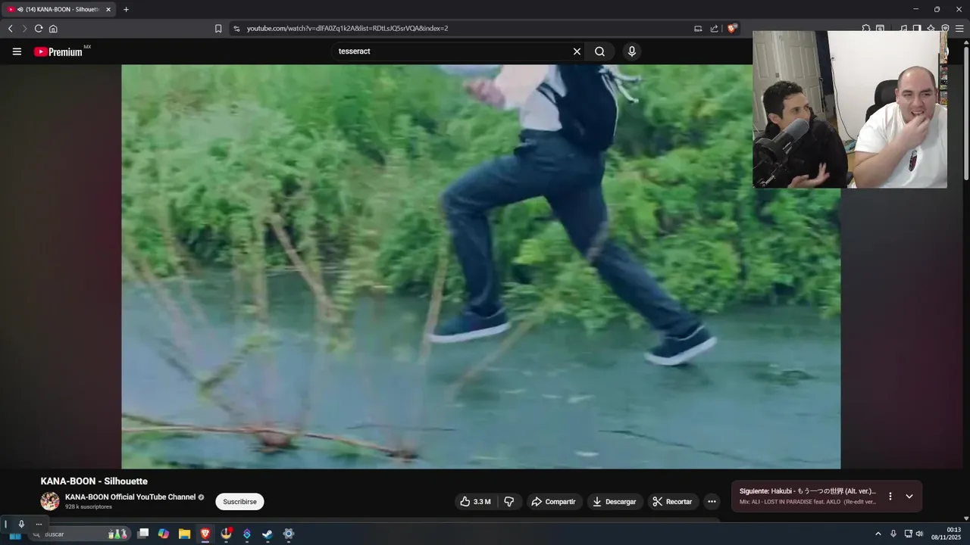Open playlist options three-dot menu
The image size is (970, 545).
(890, 497)
